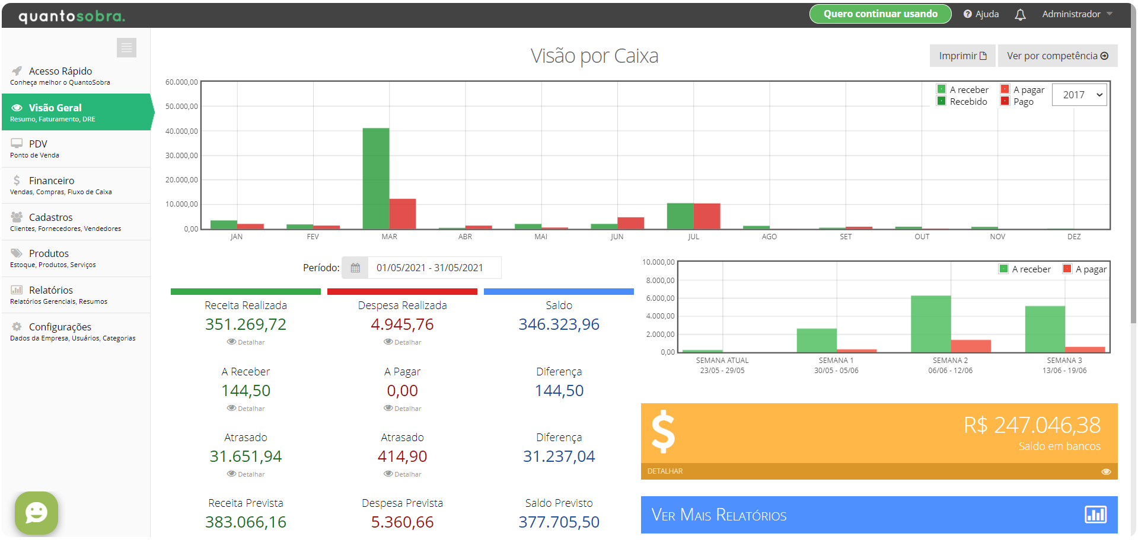Open Configurações via the gear icon

[16, 327]
